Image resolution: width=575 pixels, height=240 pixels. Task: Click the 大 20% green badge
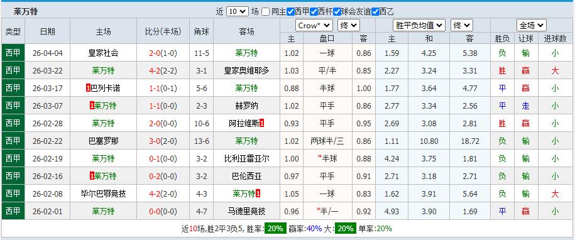point(346,229)
